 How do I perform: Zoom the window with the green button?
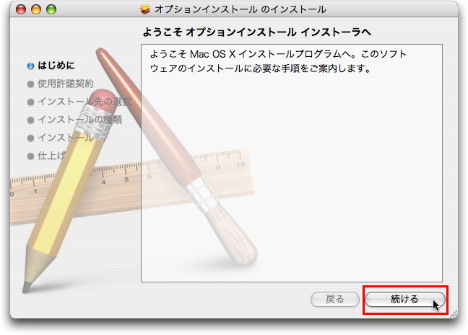[x=51, y=9]
